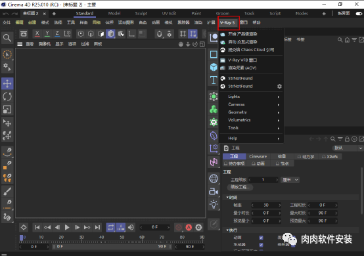The width and height of the screenshot is (364, 256).
Task: Toggle the 生成器 checkbox
Action: pyautogui.click(x=261, y=245)
